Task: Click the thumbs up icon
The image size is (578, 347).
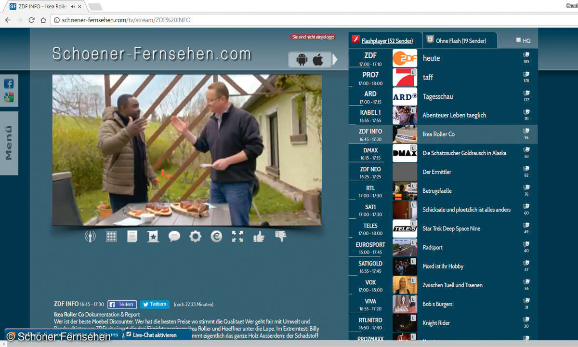Action: (x=259, y=236)
